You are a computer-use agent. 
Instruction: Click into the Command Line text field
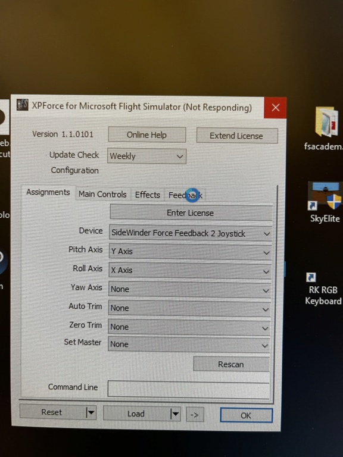pyautogui.click(x=189, y=389)
